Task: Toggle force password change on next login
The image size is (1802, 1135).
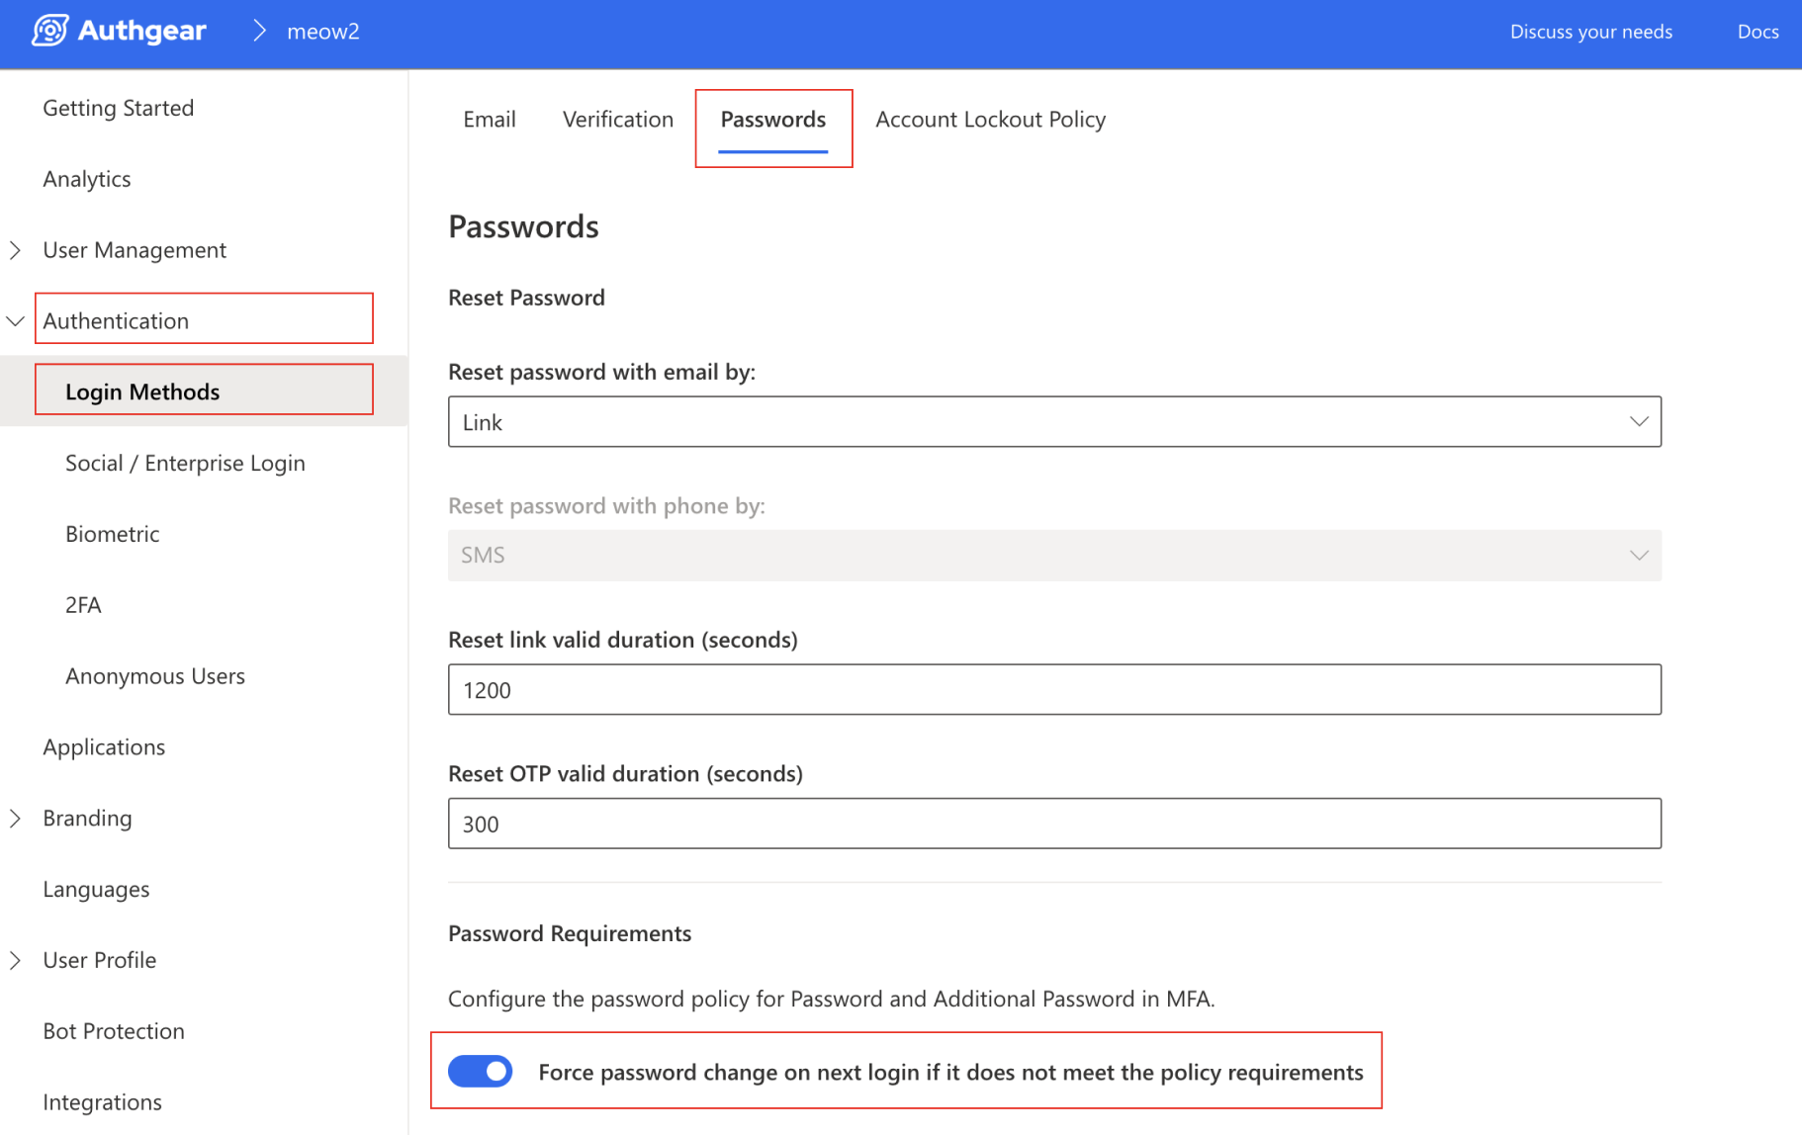Action: [481, 1072]
